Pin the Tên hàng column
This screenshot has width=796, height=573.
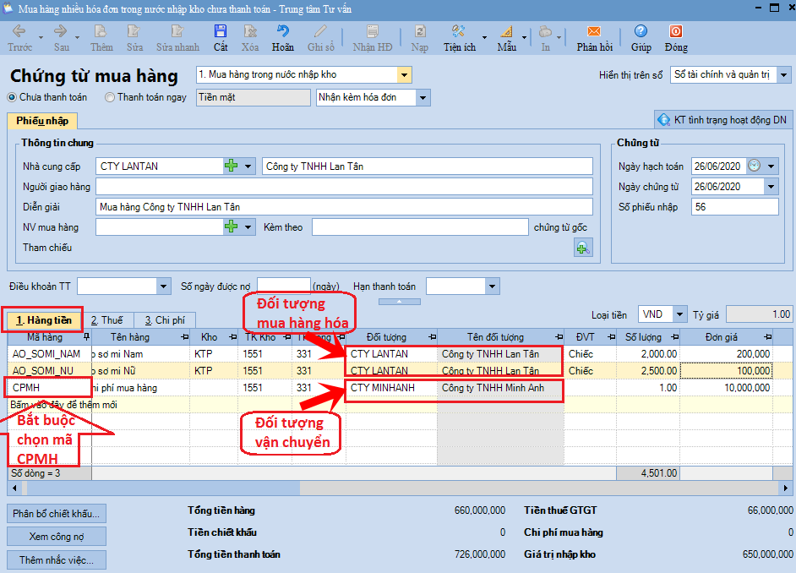184,337
